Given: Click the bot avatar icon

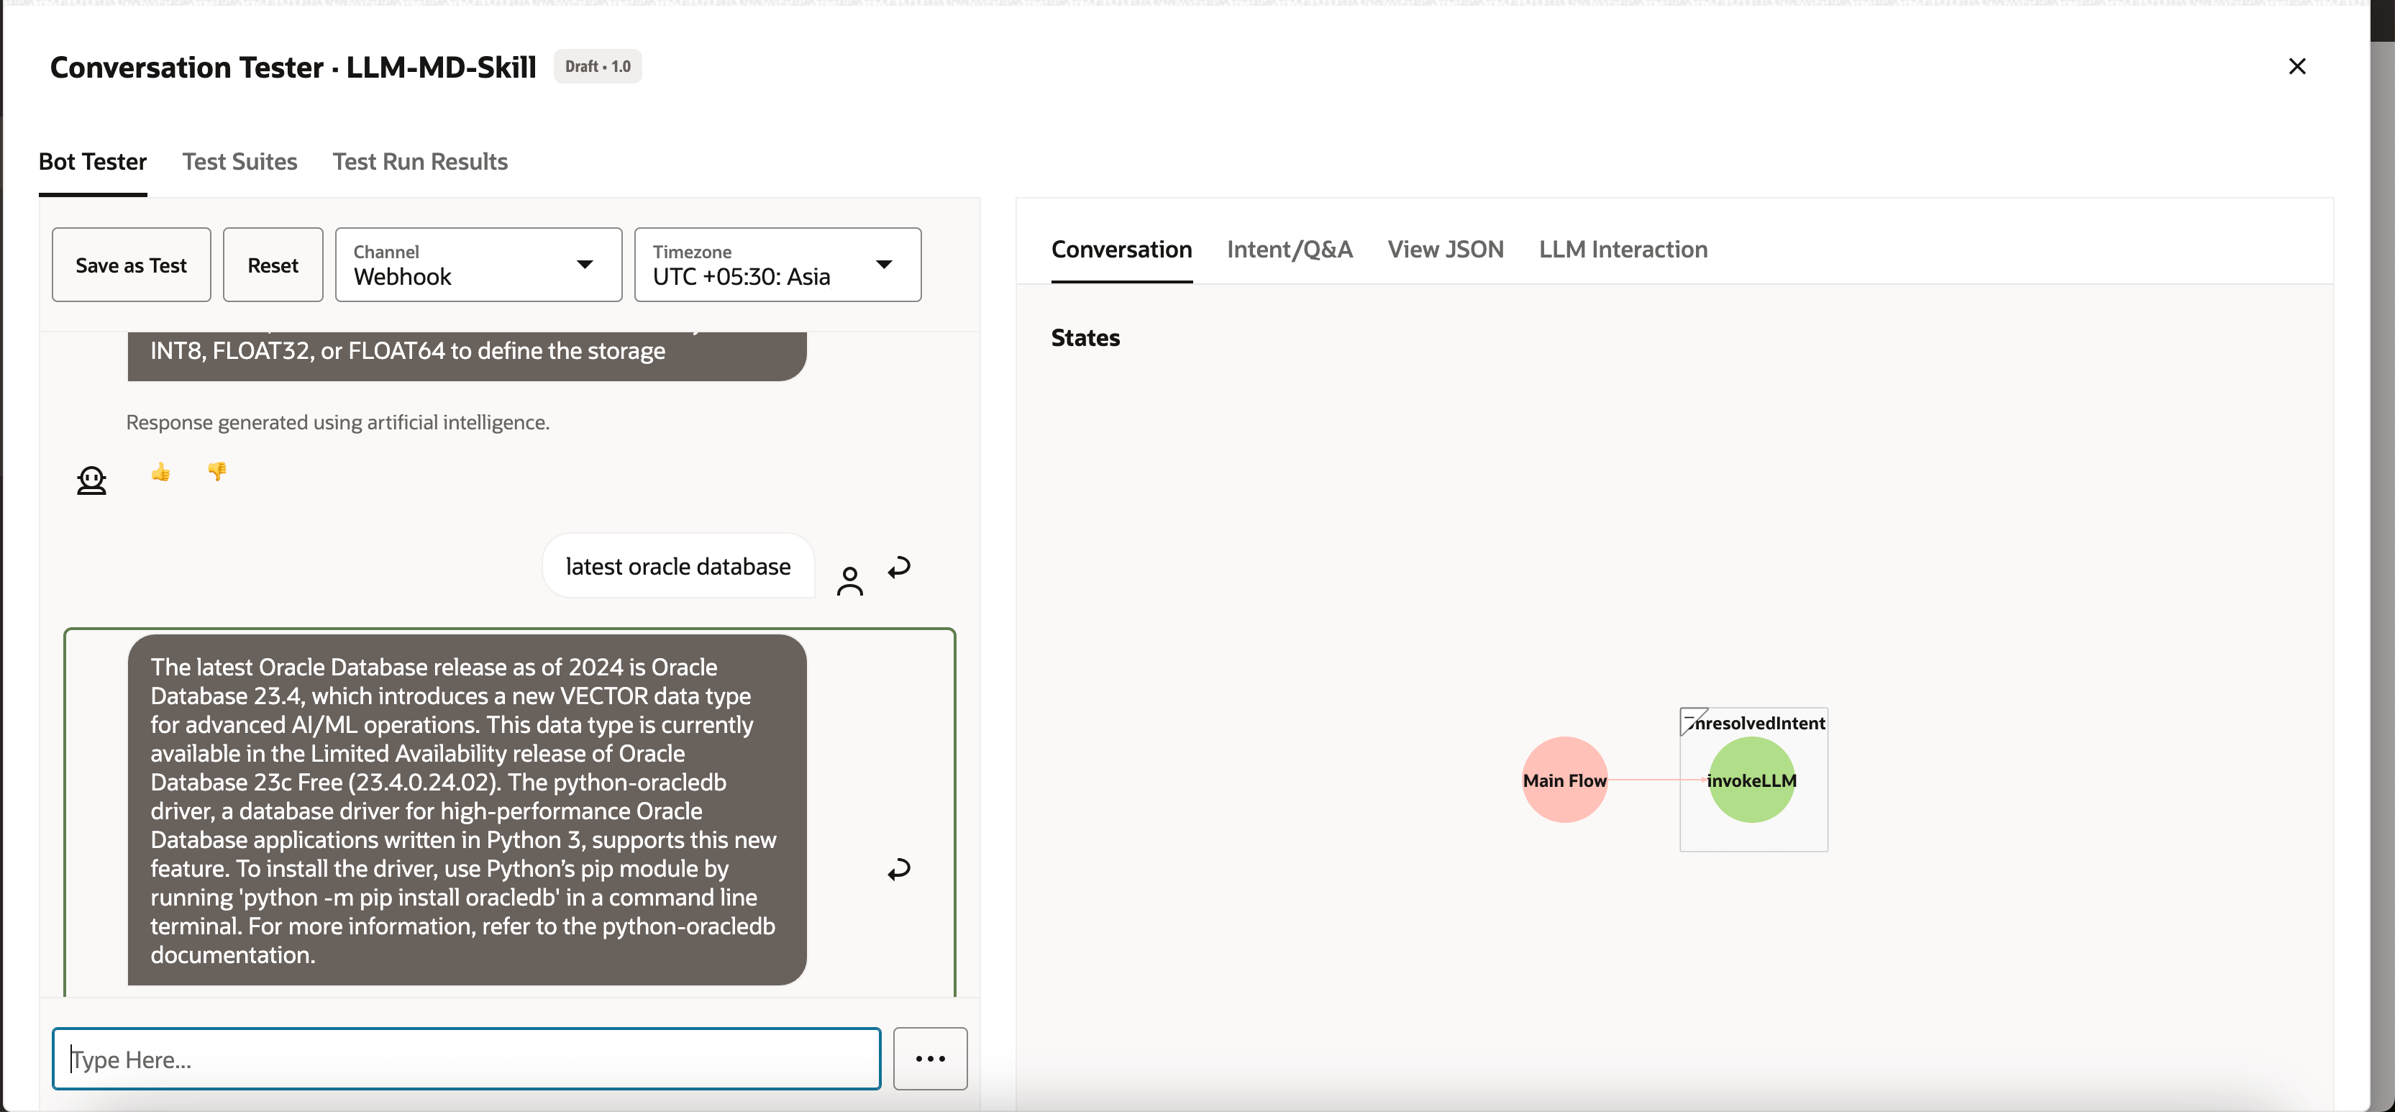Looking at the screenshot, I should coord(91,480).
